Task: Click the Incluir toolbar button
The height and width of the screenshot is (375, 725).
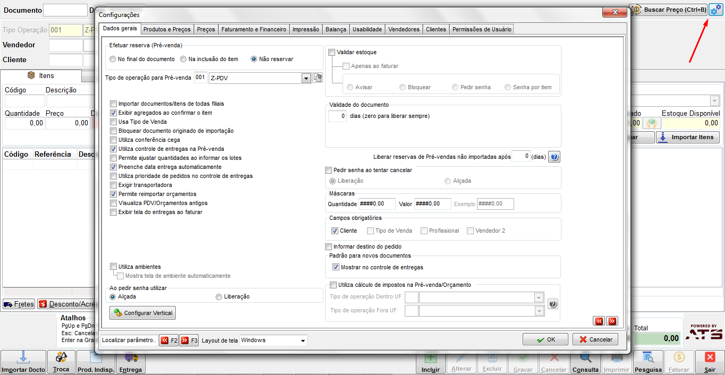Action: 431,362
